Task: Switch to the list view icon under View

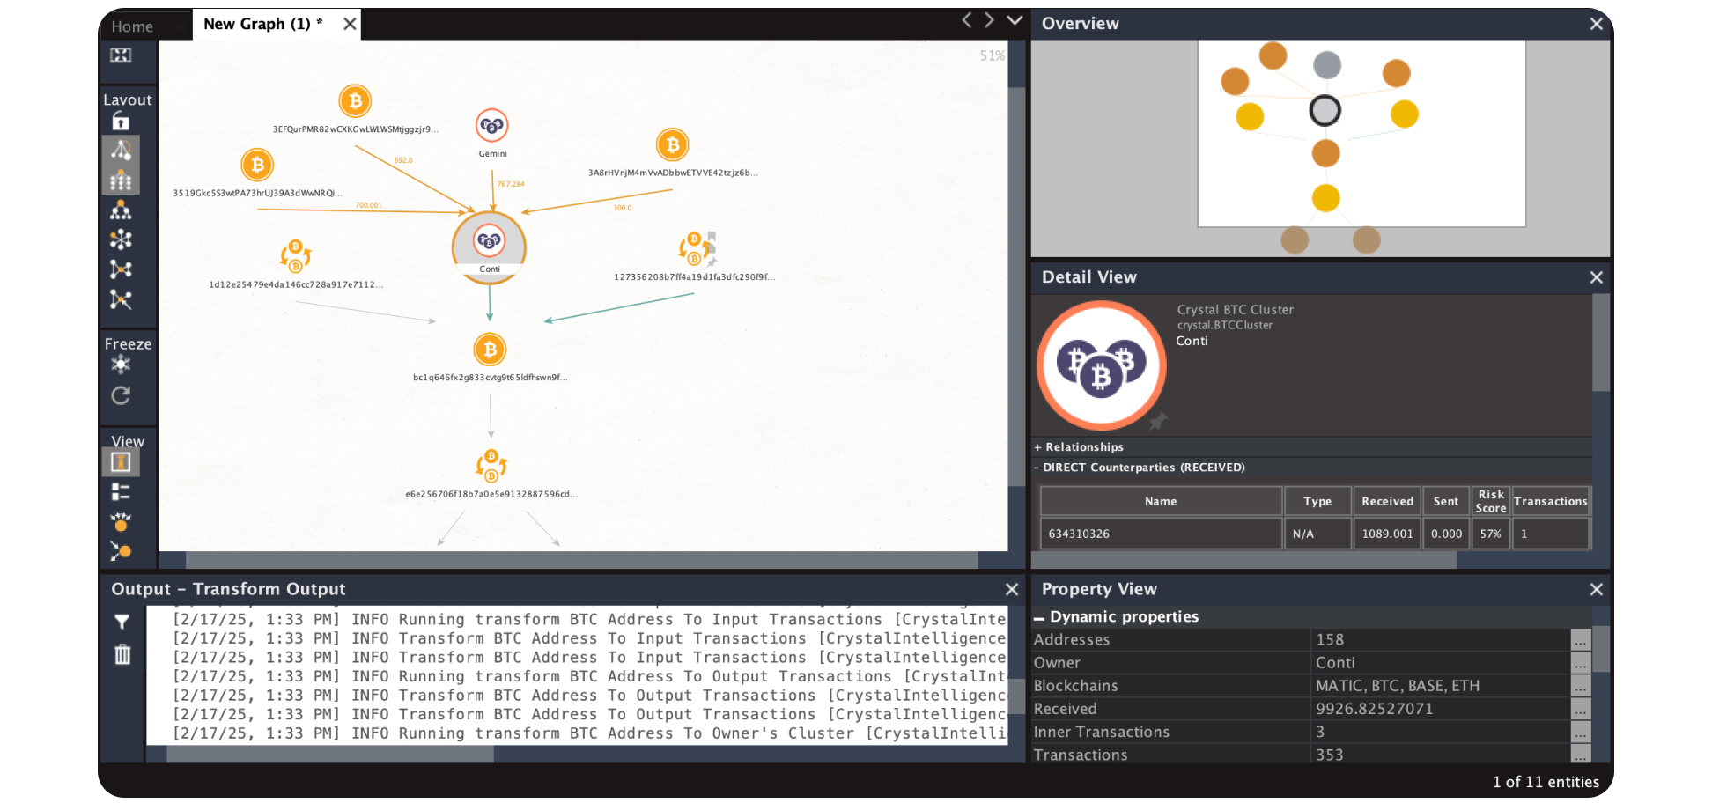Action: 121,491
